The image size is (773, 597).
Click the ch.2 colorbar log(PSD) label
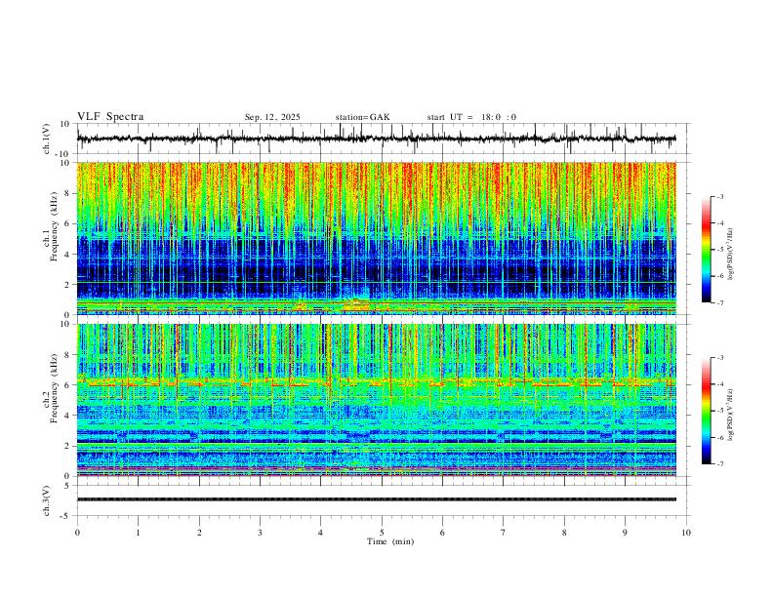tap(730, 415)
